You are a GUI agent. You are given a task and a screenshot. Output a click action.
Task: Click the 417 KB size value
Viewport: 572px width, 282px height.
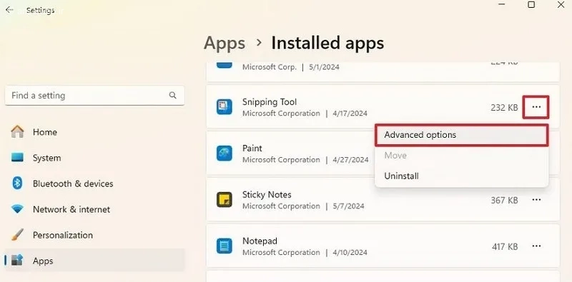click(505, 246)
